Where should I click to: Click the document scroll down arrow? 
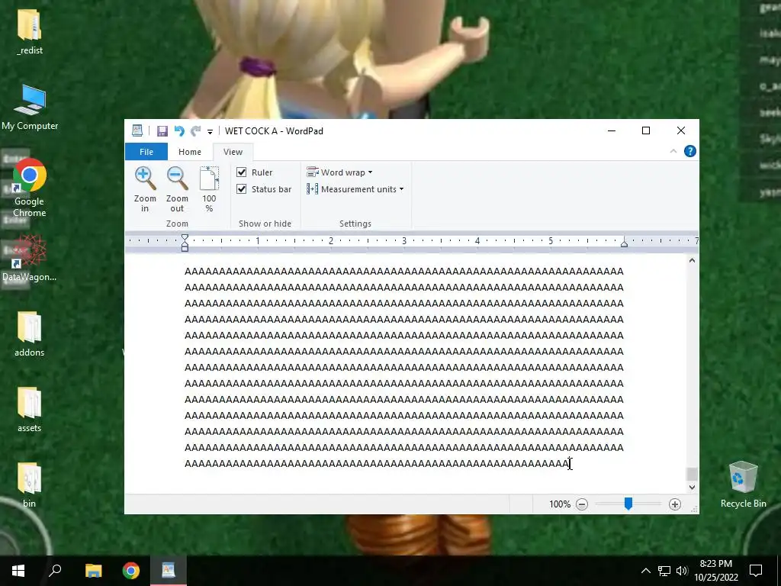(692, 488)
